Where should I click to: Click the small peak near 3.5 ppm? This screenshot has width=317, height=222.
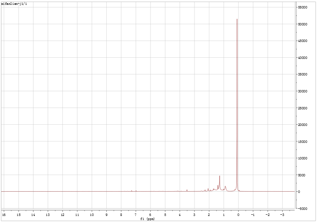coord(187,191)
